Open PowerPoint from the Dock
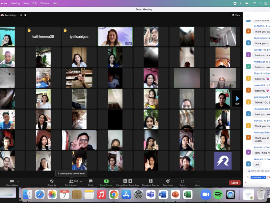 pos(175,194)
